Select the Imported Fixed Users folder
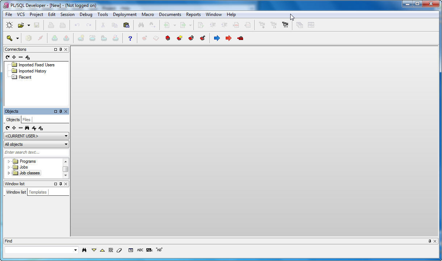The image size is (442, 261). coord(37,65)
